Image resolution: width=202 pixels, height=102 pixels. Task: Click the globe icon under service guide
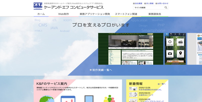pyautogui.click(x=47, y=99)
